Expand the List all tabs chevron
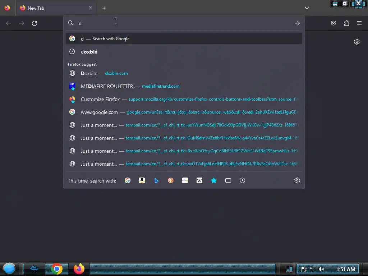The height and width of the screenshot is (276, 368). coord(307,8)
